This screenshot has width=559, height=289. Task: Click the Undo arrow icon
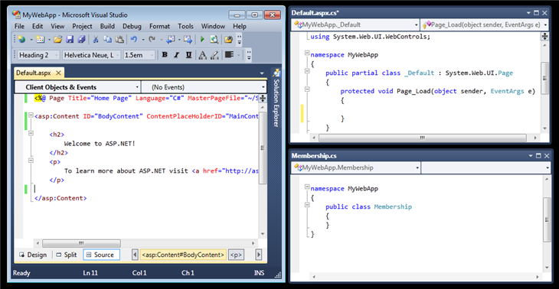tap(134, 40)
